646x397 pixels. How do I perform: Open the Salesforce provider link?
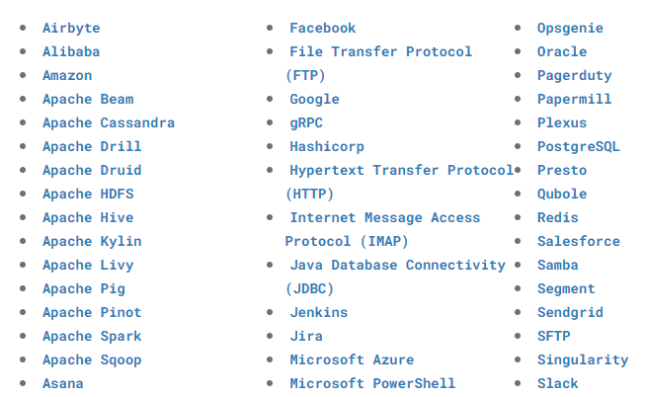(x=579, y=241)
